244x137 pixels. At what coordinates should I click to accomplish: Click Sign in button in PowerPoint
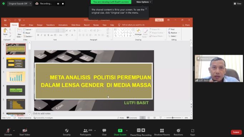[159, 20]
